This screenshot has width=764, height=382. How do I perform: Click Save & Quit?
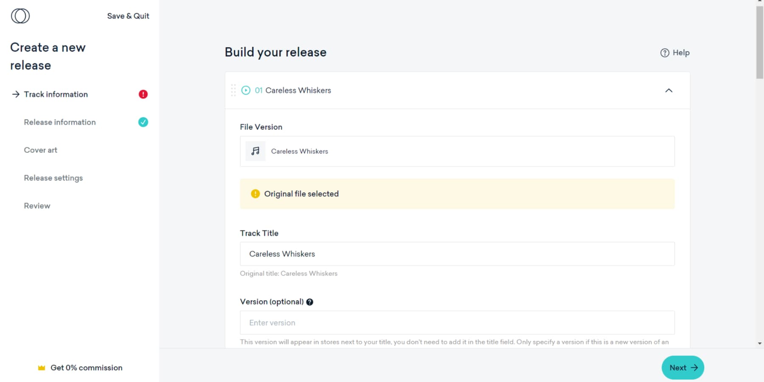(128, 16)
